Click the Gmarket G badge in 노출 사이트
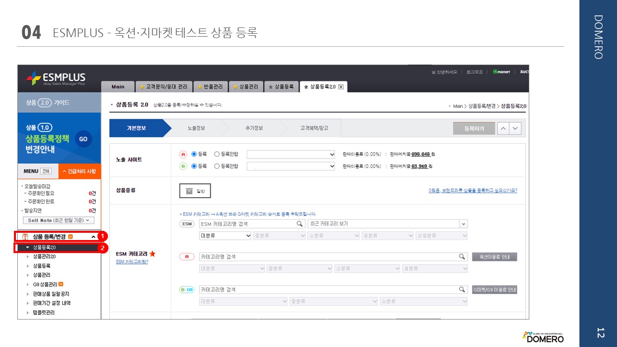This screenshot has width=617, height=347. 183,166
